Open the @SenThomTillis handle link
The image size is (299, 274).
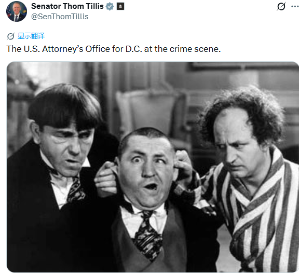point(60,17)
